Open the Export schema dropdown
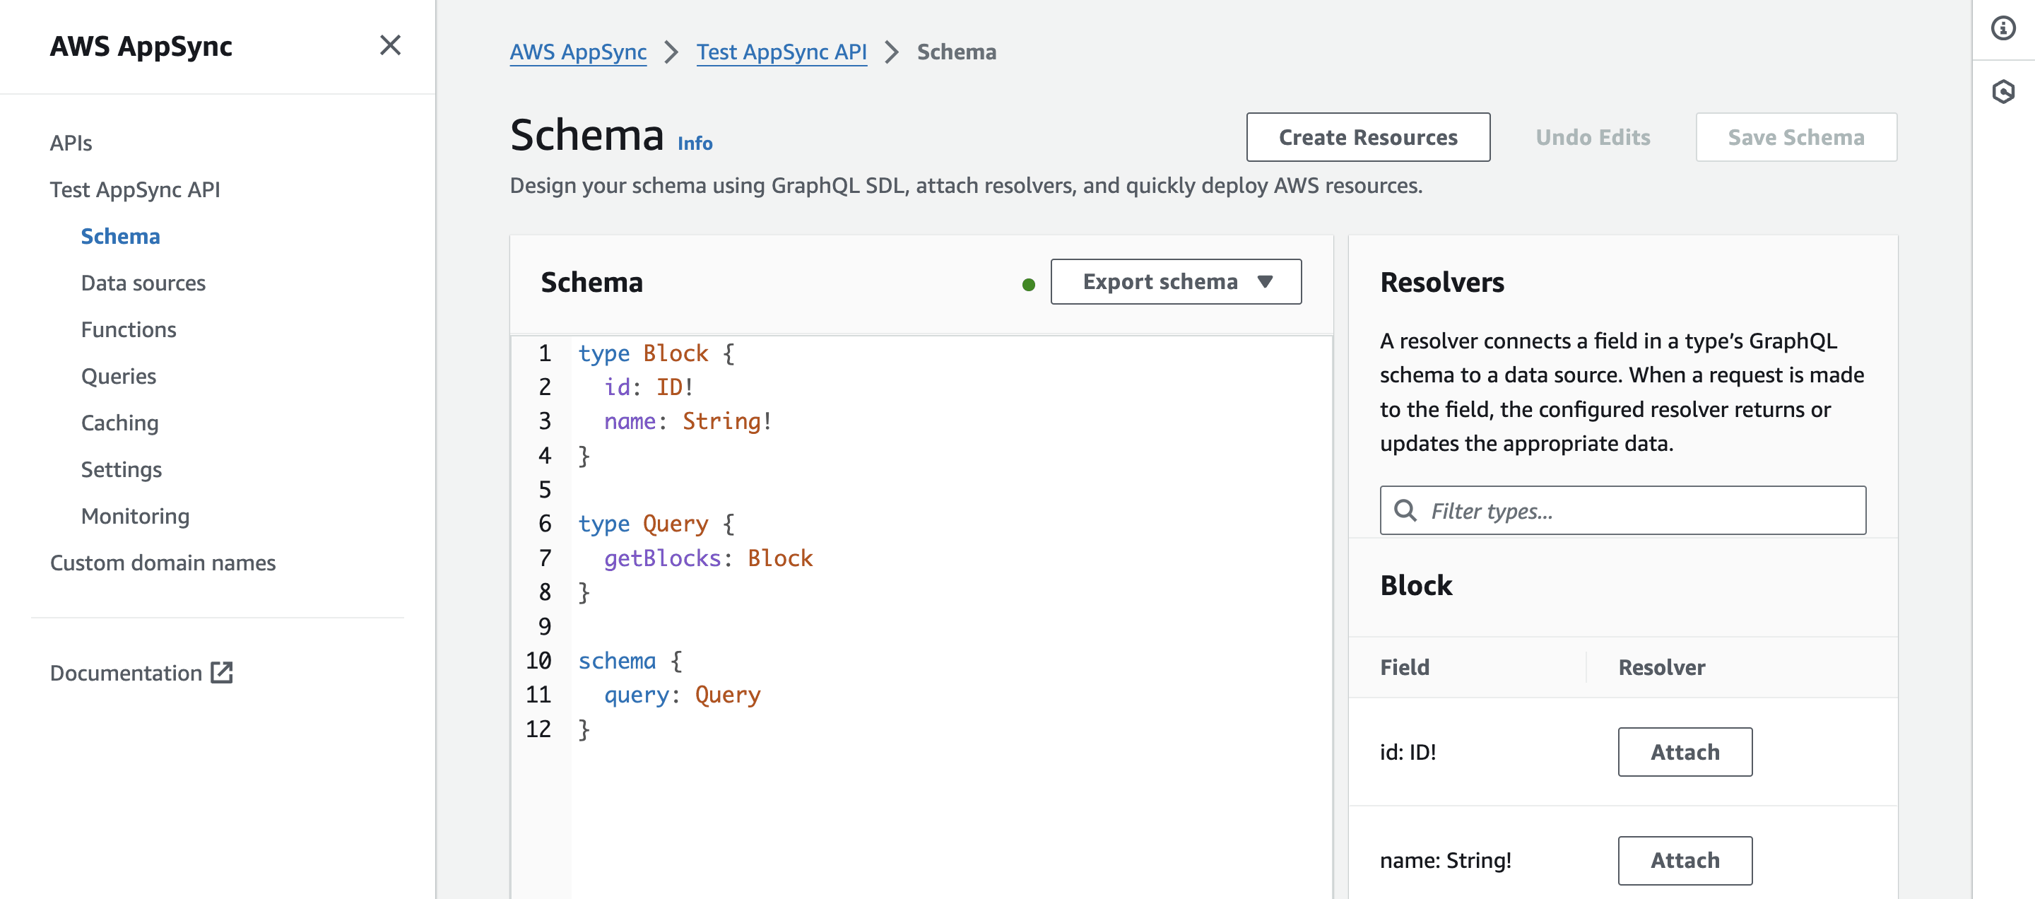 (x=1176, y=282)
